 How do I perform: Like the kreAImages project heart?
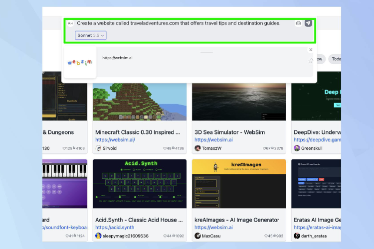pyautogui.click(x=266, y=236)
